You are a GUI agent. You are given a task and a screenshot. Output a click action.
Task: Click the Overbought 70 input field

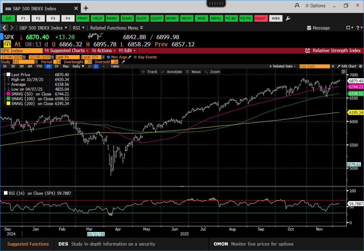point(88,62)
